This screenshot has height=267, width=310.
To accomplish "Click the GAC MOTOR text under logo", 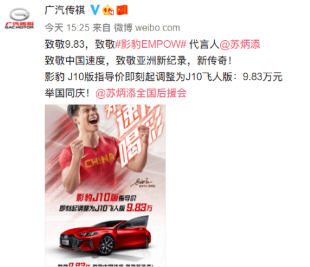I will [x=19, y=27].
